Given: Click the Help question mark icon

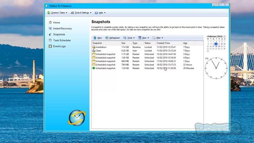Looking at the screenshot, I should 96,13.
